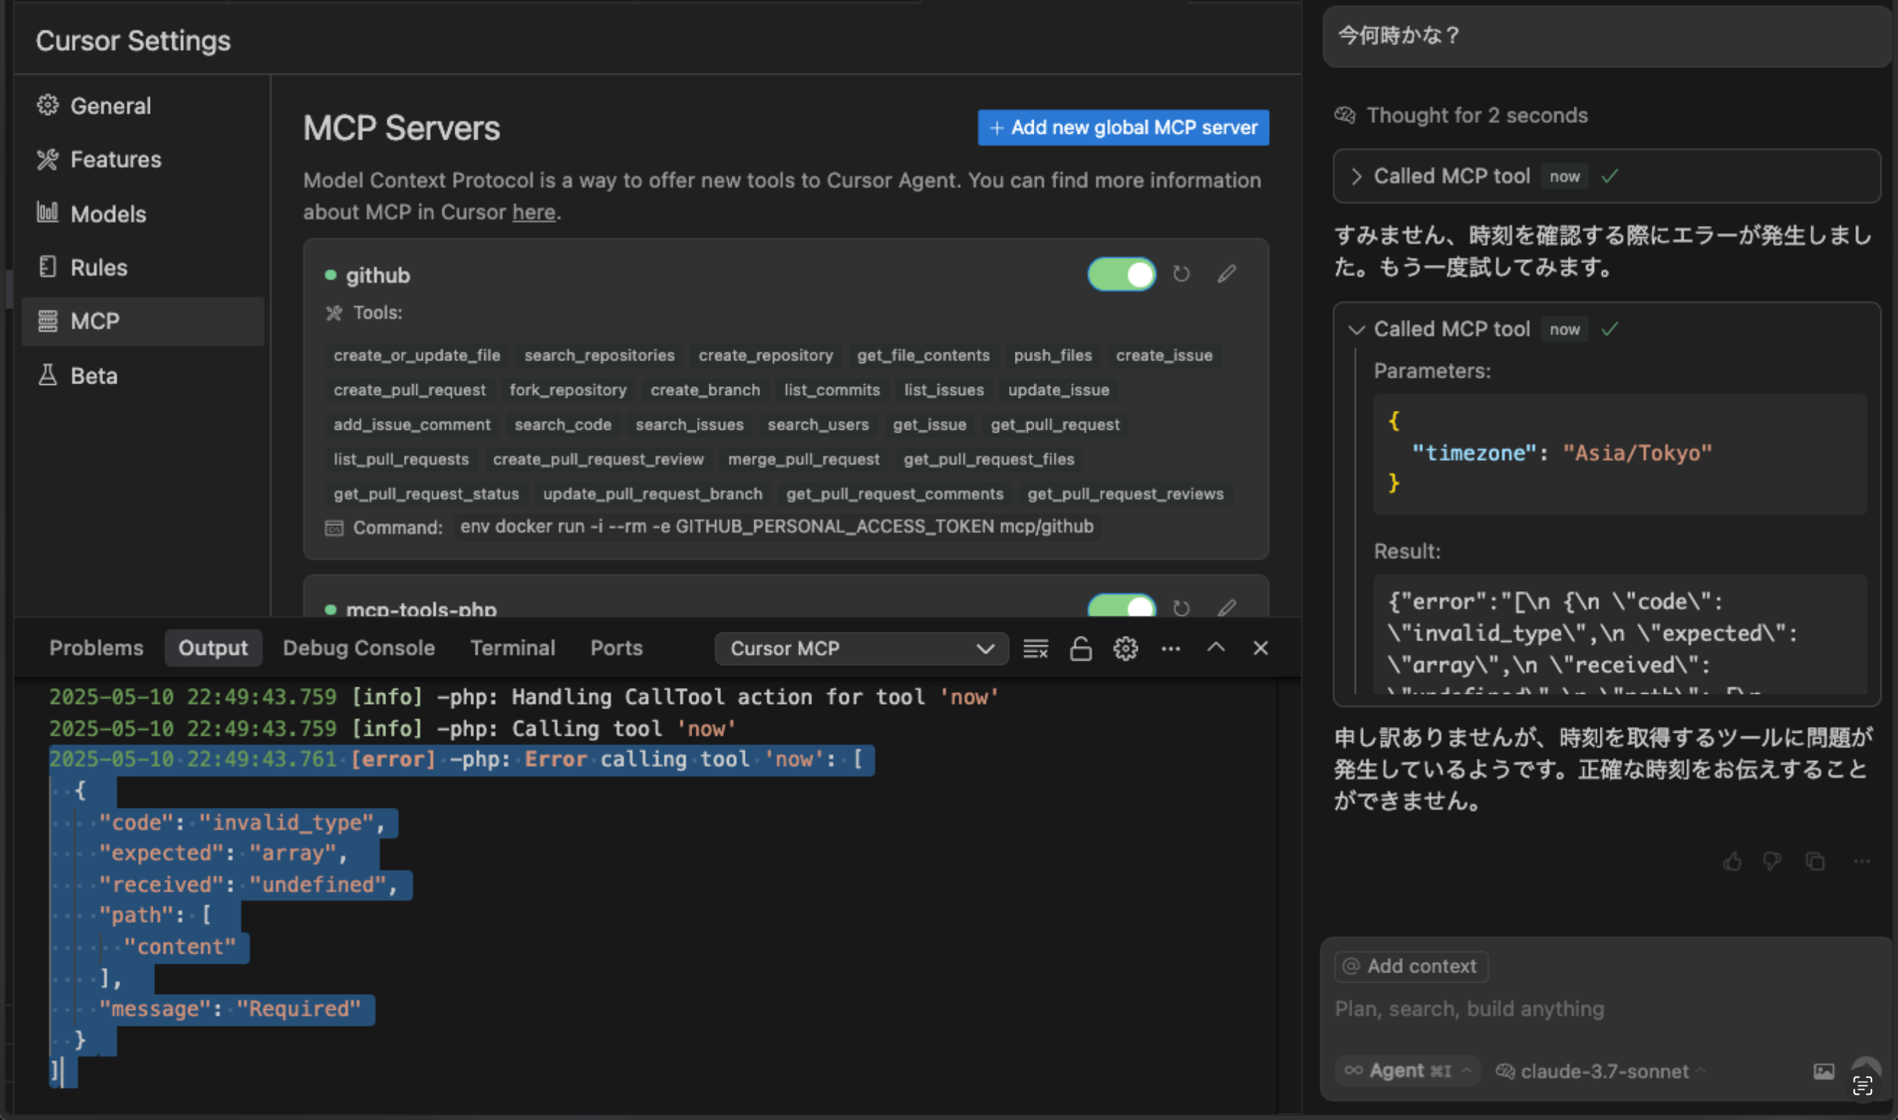The image size is (1898, 1120).
Task: Click the error log line in output
Action: (x=462, y=760)
